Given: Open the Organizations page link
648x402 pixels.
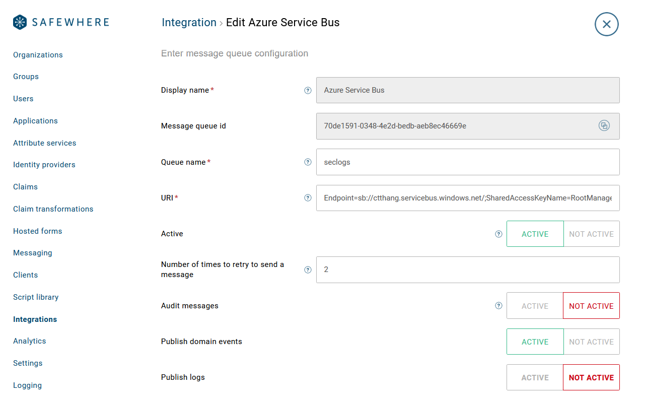Looking at the screenshot, I should (38, 55).
